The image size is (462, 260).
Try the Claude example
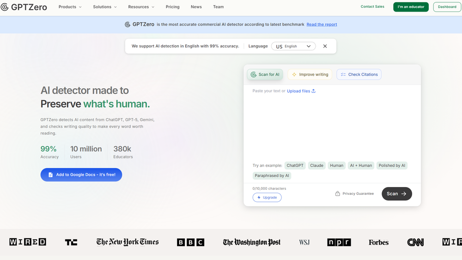click(x=317, y=165)
